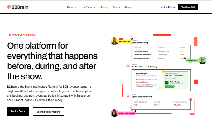Click the Start Free Trial button
212x127 pixels.
click(x=188, y=7)
